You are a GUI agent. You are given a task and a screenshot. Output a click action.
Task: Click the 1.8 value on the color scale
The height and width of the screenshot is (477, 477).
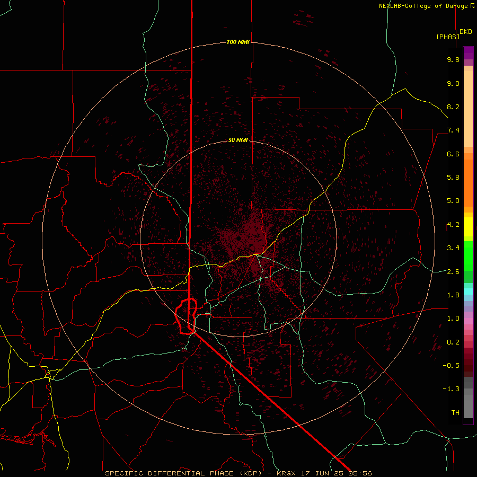(453, 295)
